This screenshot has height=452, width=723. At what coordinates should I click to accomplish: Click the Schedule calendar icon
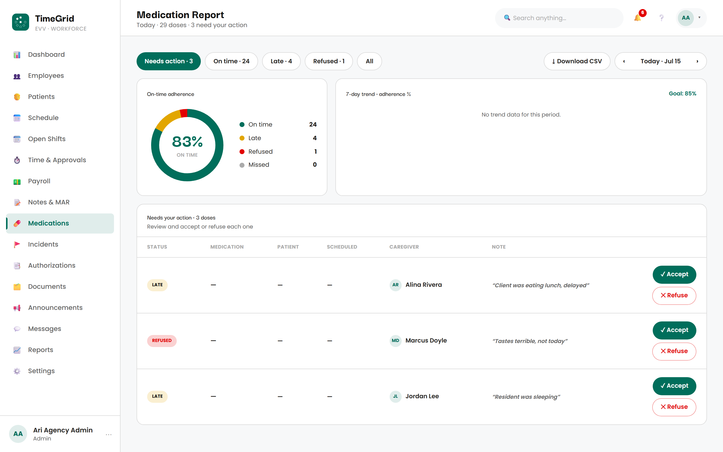click(x=17, y=118)
